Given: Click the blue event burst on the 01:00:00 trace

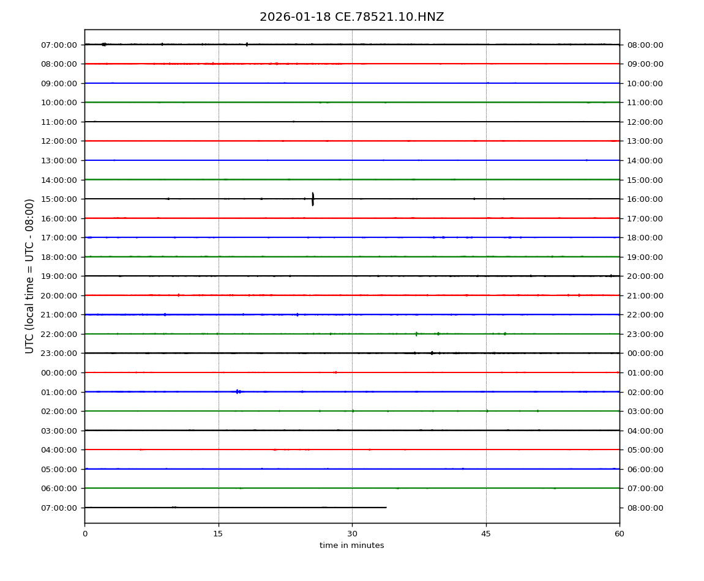Looking at the screenshot, I should [238, 391].
